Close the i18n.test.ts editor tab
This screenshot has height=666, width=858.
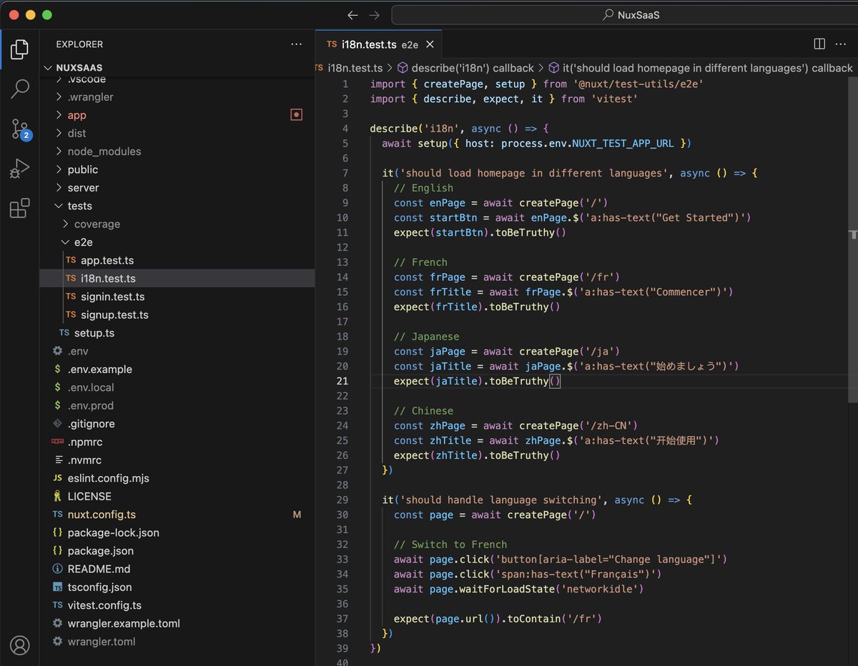(x=430, y=44)
